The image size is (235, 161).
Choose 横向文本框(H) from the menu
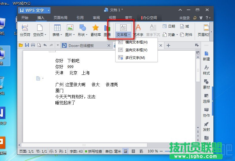136,42
